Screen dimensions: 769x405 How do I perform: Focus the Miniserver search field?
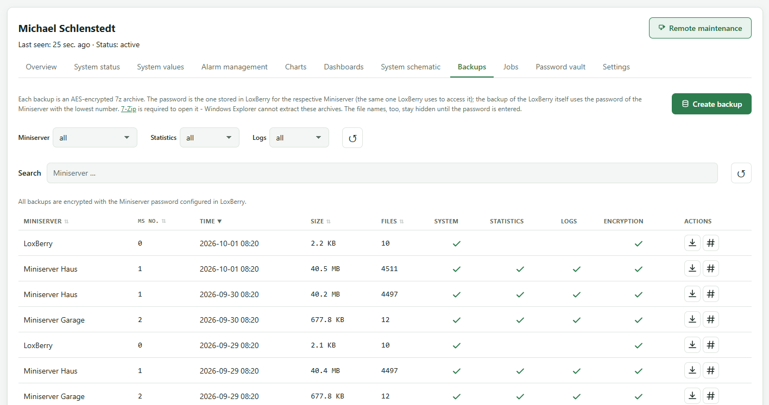[x=382, y=173]
